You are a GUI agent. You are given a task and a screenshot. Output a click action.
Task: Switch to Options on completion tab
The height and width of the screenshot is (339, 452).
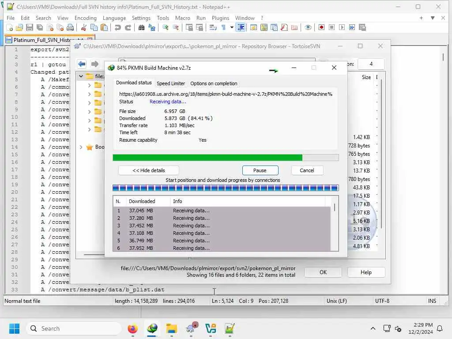214,83
